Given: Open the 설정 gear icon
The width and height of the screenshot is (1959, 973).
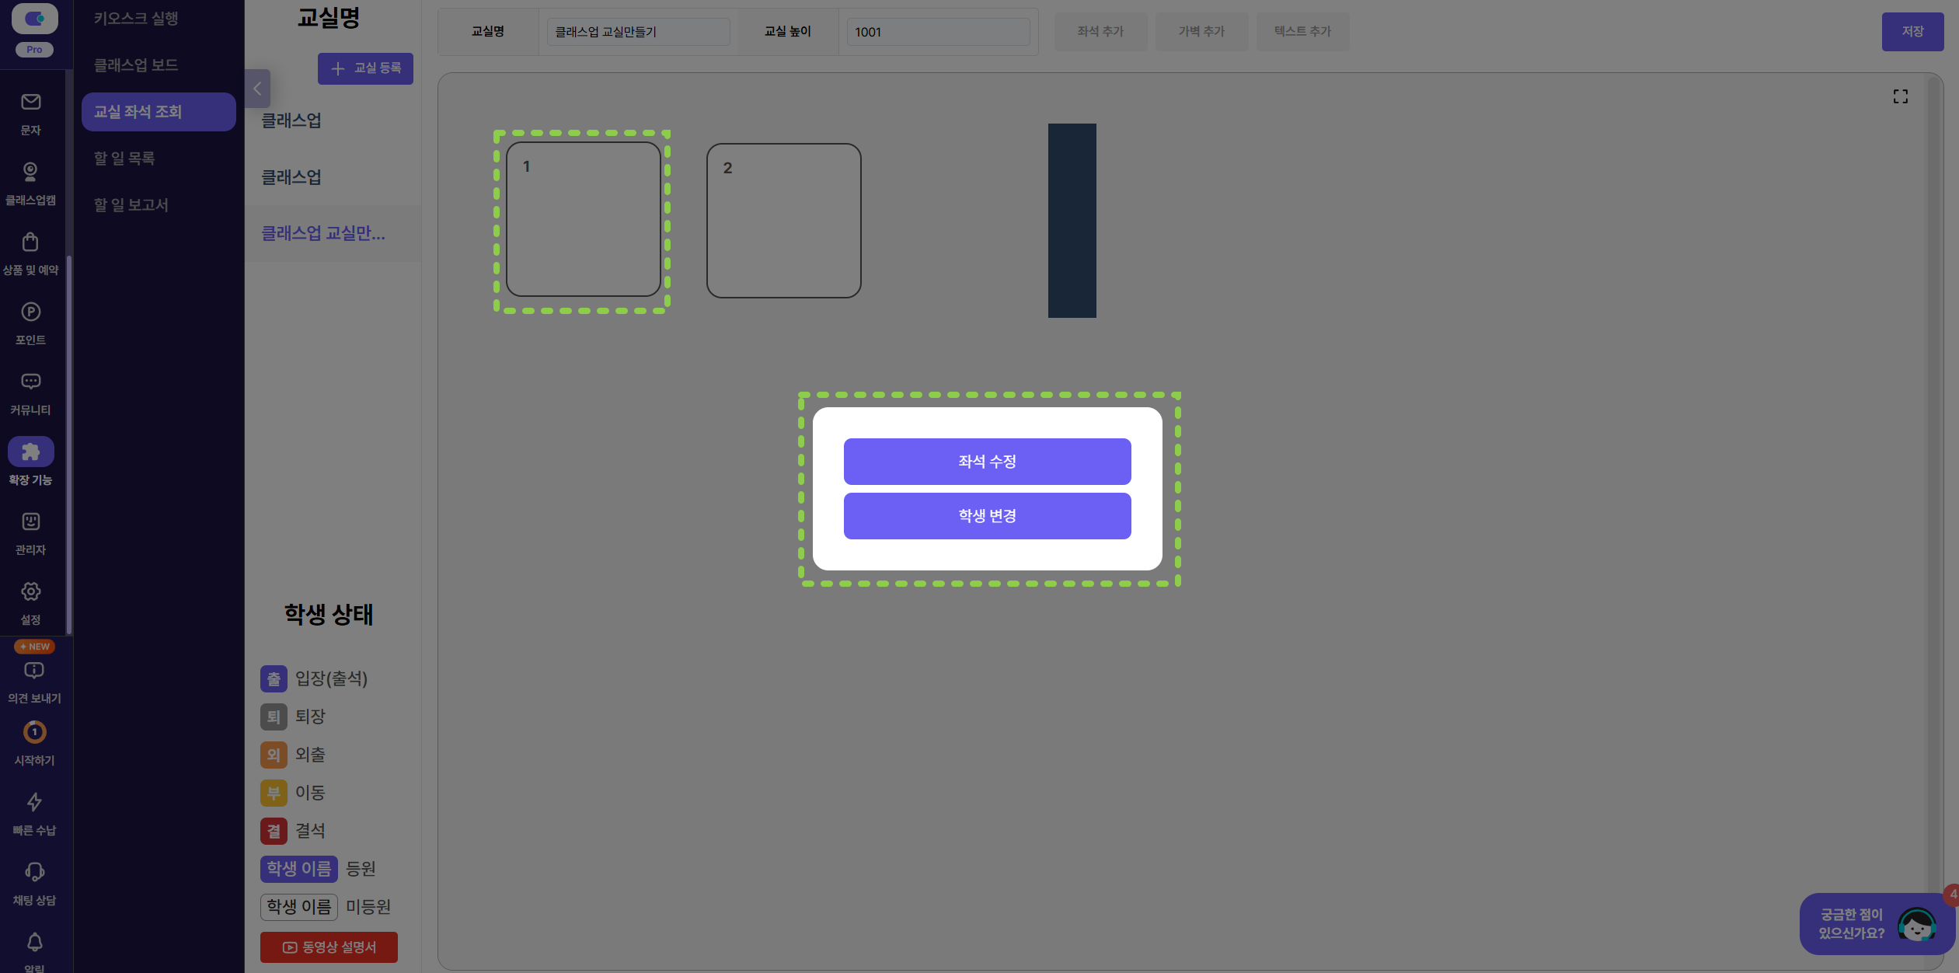Looking at the screenshot, I should (x=30, y=591).
